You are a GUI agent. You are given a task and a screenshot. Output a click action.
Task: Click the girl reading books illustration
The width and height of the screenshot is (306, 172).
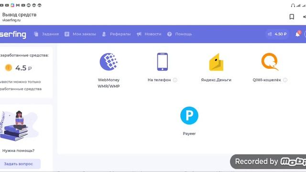(19, 126)
